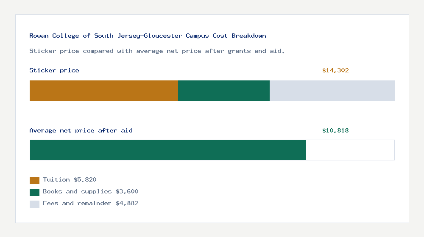Click the orange Tuition bar segment

(x=104, y=91)
